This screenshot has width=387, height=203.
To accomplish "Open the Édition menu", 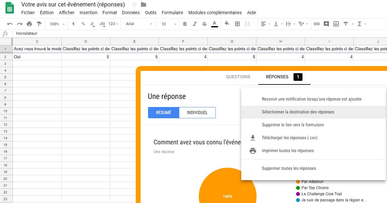I will [47, 13].
